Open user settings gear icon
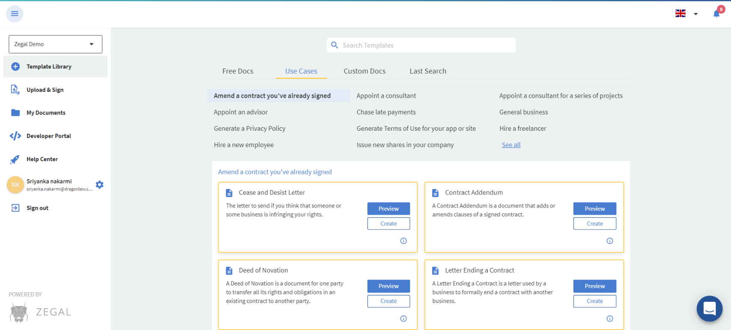Screen dimensions: 731x330 (100, 185)
